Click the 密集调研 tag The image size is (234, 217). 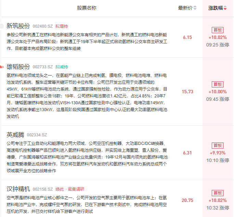click(76, 189)
